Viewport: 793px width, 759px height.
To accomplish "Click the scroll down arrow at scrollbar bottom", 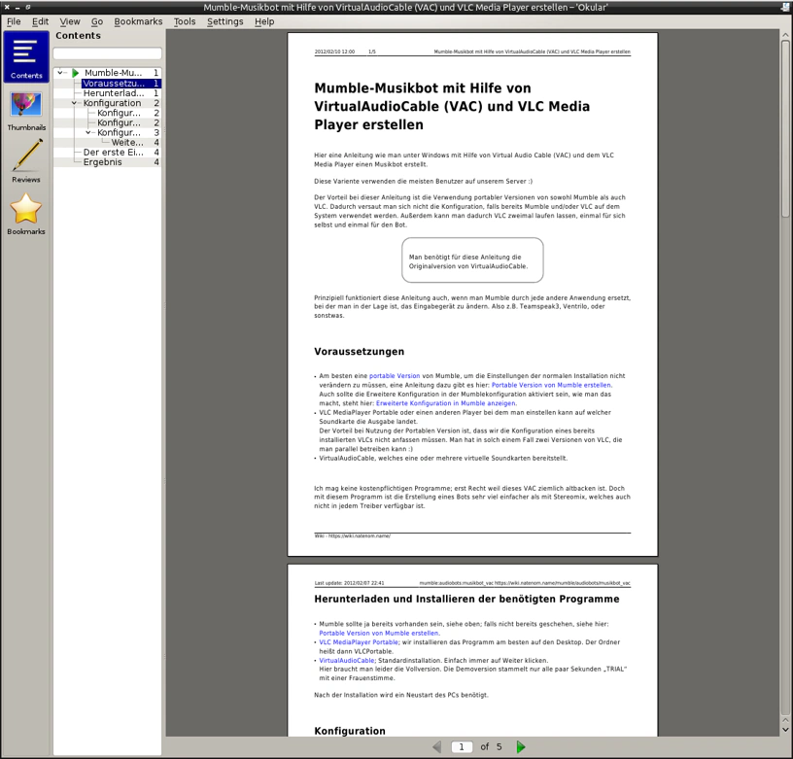I will (785, 730).
